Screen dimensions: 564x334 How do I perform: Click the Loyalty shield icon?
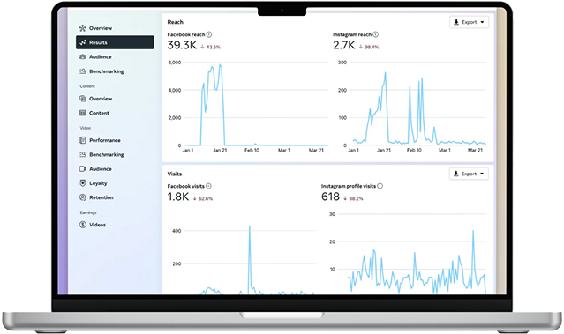click(x=83, y=182)
